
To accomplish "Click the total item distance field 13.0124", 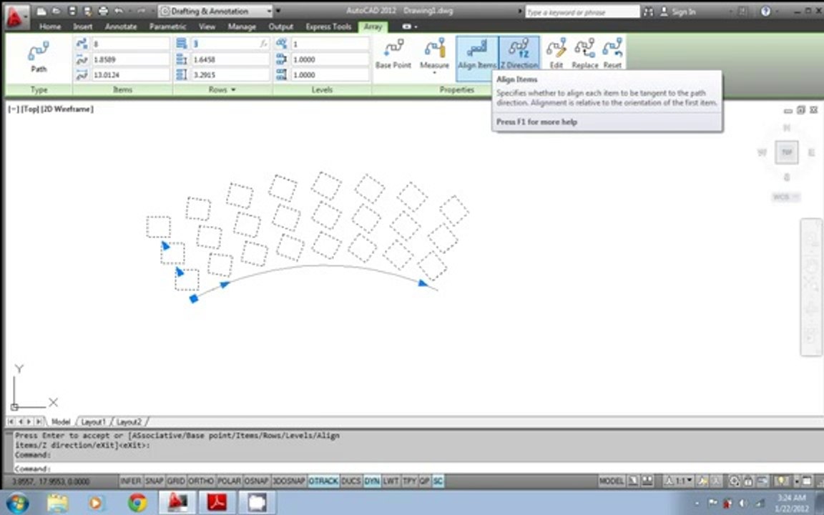I will point(130,75).
